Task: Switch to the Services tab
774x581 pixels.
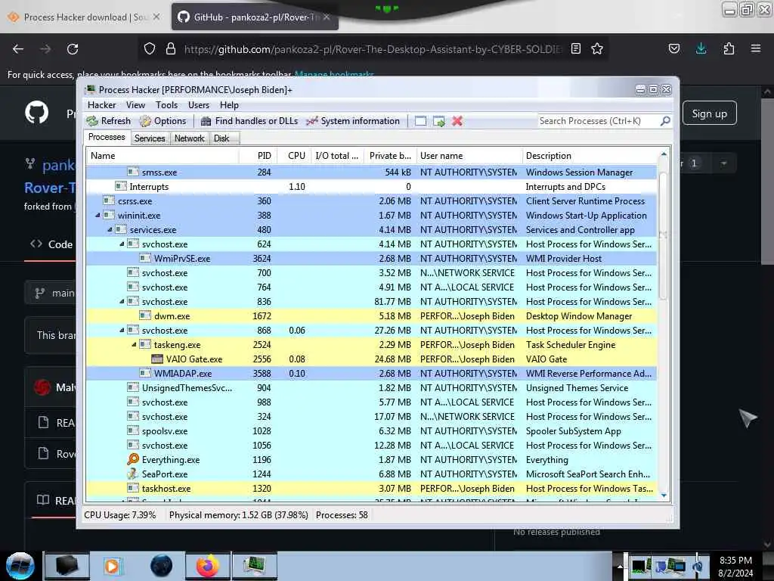Action: (x=150, y=138)
